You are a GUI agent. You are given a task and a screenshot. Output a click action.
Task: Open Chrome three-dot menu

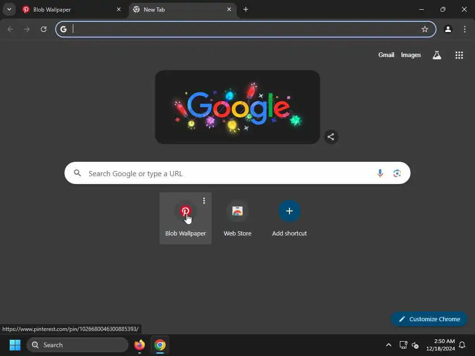465,29
